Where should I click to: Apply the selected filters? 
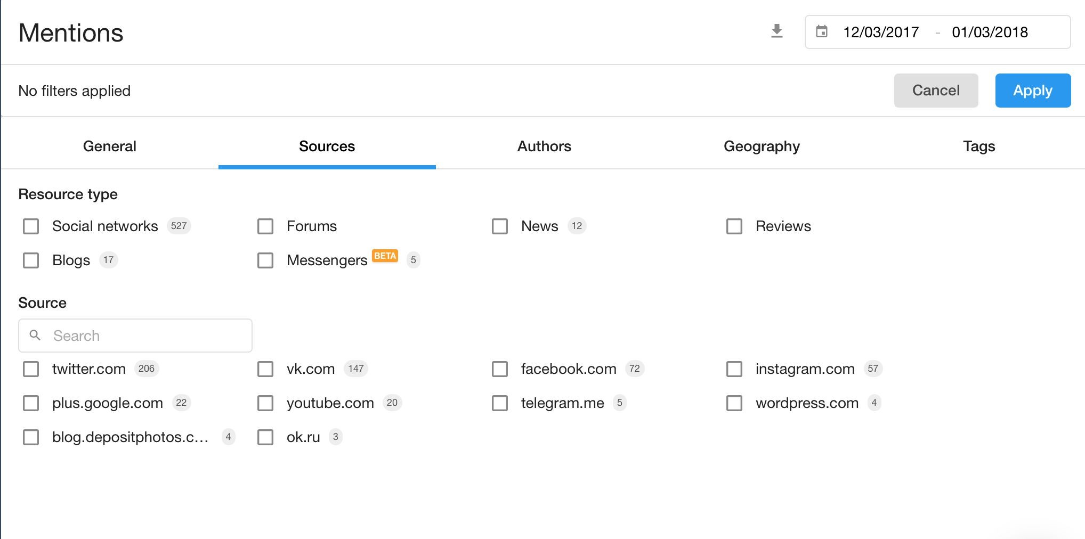click(1033, 91)
